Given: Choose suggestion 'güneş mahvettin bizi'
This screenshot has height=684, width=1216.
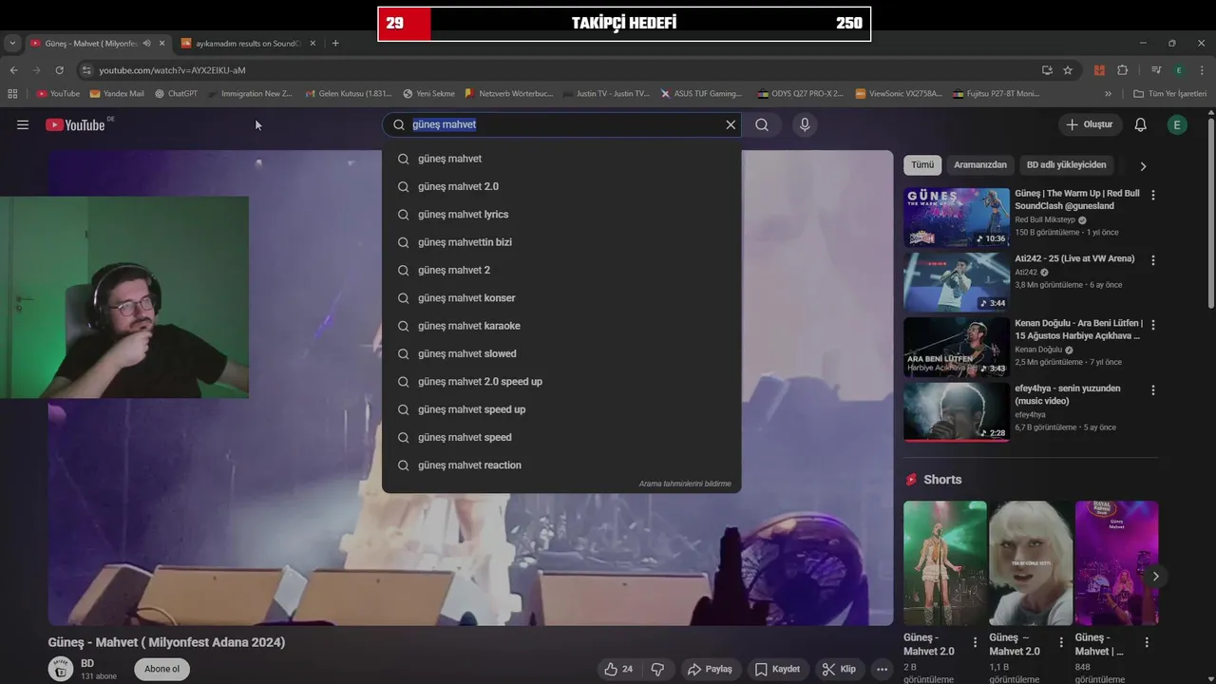Looking at the screenshot, I should coord(561,242).
